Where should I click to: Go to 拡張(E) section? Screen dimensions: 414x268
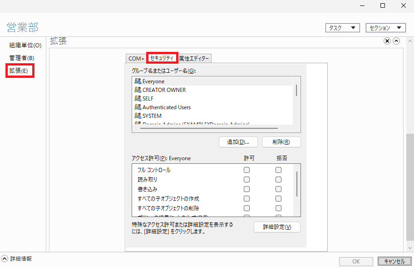(x=19, y=71)
